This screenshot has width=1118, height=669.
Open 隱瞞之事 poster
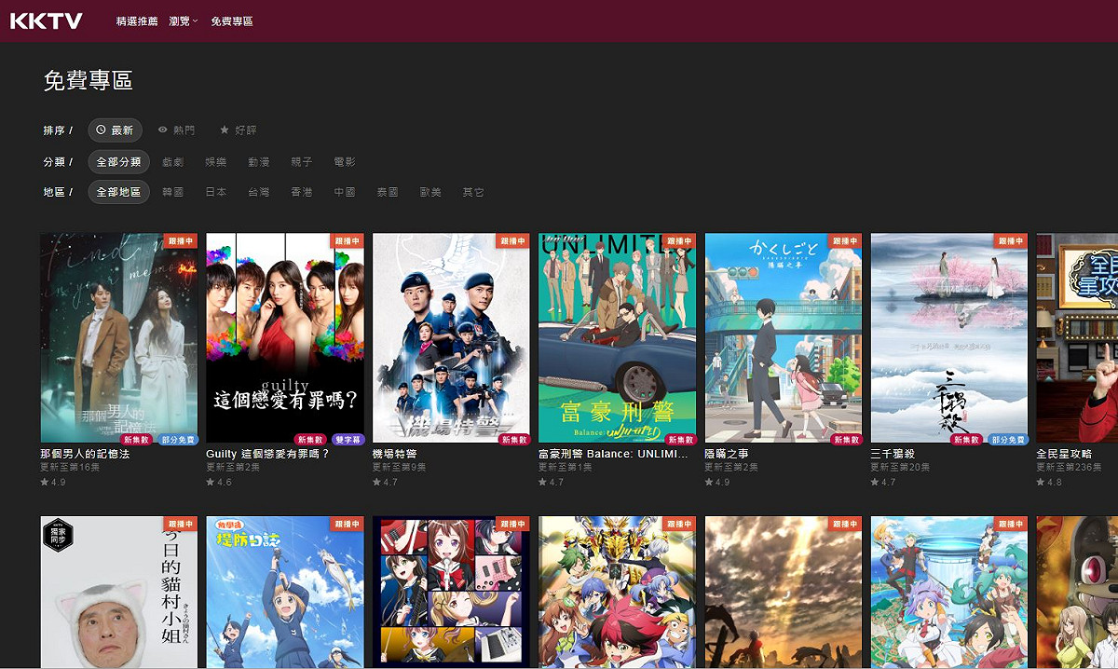coord(784,337)
